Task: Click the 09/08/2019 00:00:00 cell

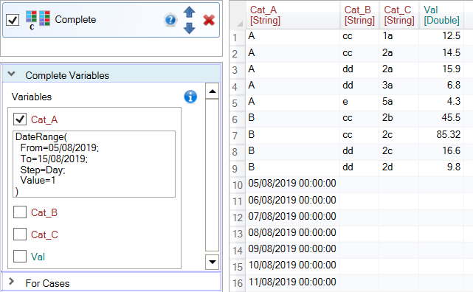Action: tap(293, 249)
